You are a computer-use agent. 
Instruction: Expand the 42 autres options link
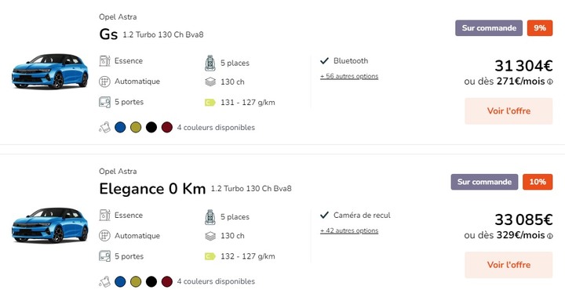(x=349, y=230)
